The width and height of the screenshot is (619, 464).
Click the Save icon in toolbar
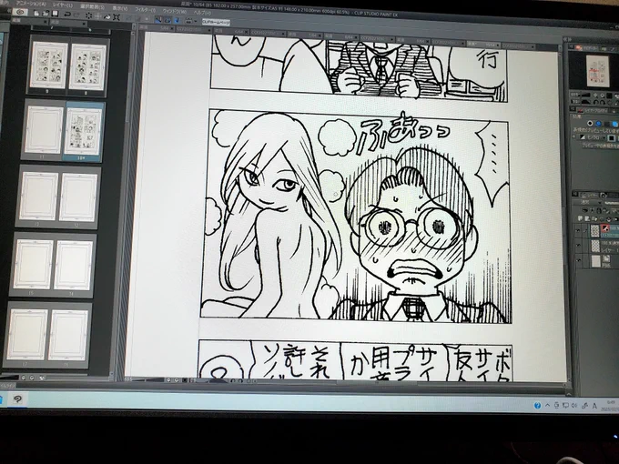pos(55,14)
